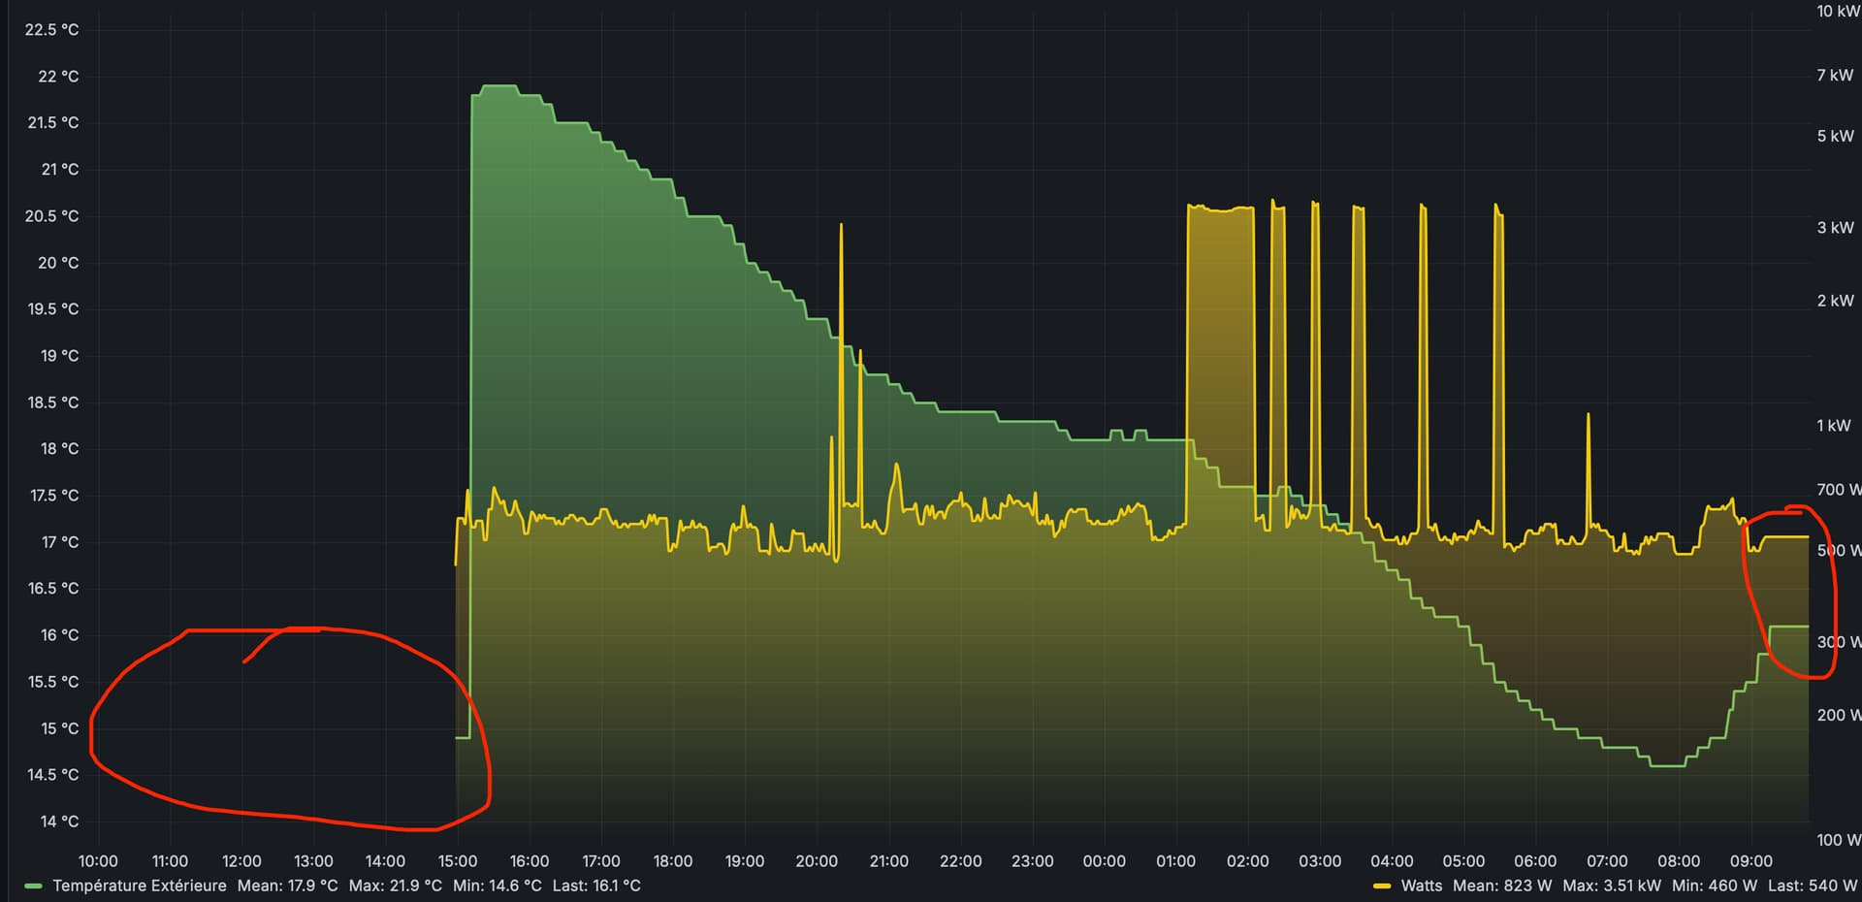The height and width of the screenshot is (902, 1862).
Task: Click the 'Last: 540 W' legend value
Action: click(1813, 886)
